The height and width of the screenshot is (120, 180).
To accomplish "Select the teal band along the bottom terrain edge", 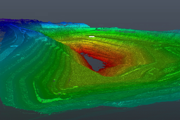I will coord(82,108).
